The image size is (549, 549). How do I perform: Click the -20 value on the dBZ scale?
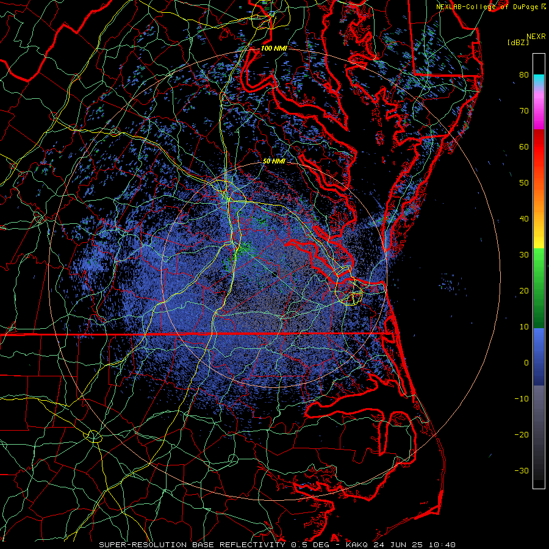(x=522, y=435)
